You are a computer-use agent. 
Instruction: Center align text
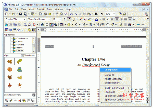click(117, 19)
